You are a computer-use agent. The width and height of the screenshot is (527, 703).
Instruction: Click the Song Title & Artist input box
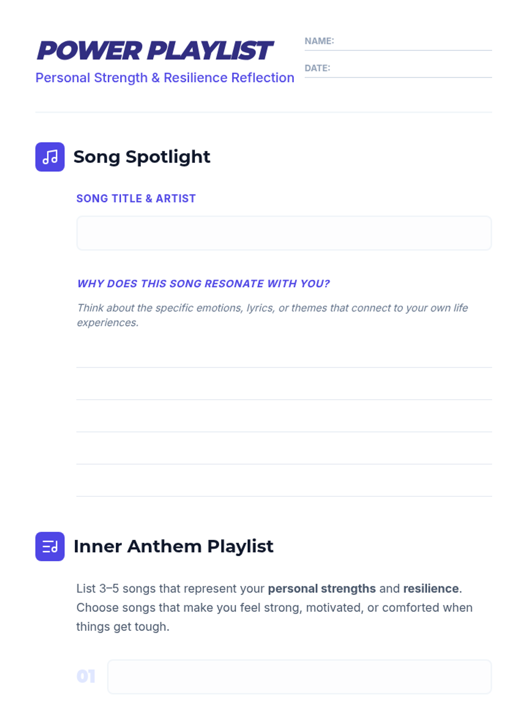click(x=284, y=233)
